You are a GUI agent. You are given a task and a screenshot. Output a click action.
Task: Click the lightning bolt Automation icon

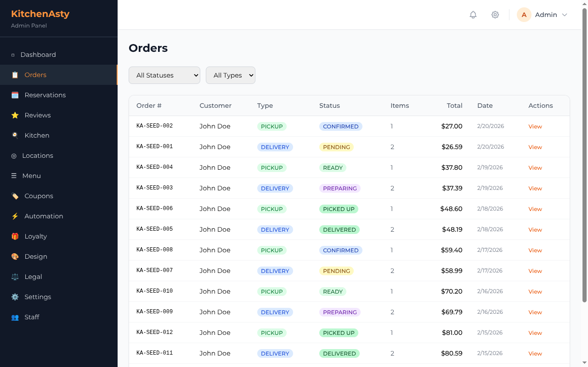point(15,216)
